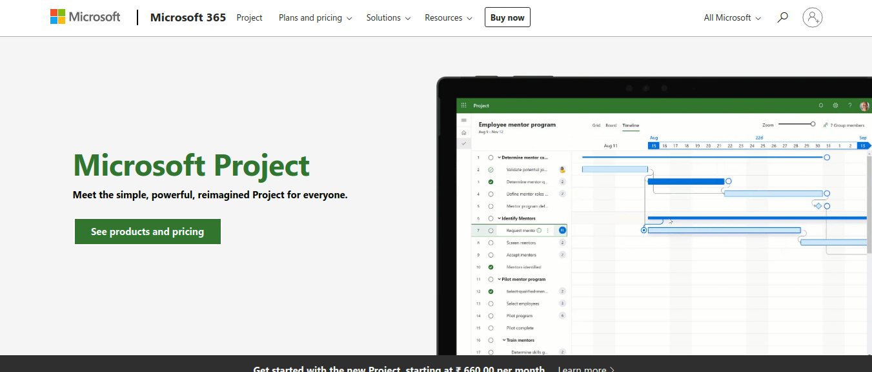
Task: Select the Pilot program task name
Action: [x=520, y=316]
